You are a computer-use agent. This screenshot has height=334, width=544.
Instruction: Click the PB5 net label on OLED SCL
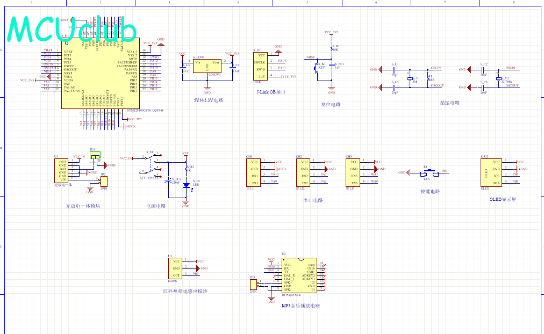click(x=516, y=175)
